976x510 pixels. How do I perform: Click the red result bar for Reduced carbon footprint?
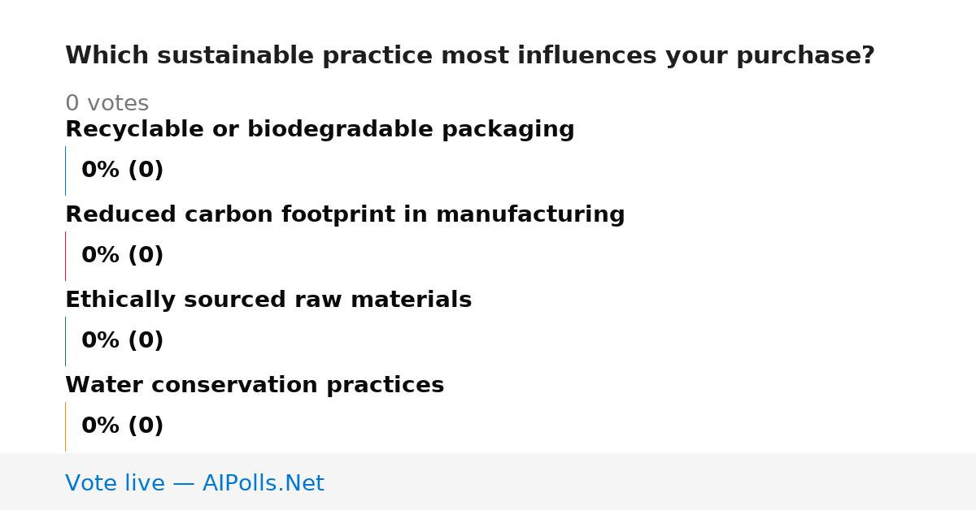pyautogui.click(x=65, y=256)
